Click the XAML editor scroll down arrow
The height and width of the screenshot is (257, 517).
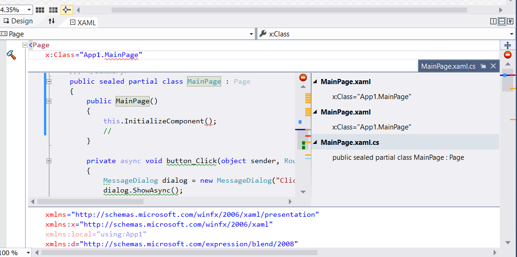pyautogui.click(x=508, y=243)
